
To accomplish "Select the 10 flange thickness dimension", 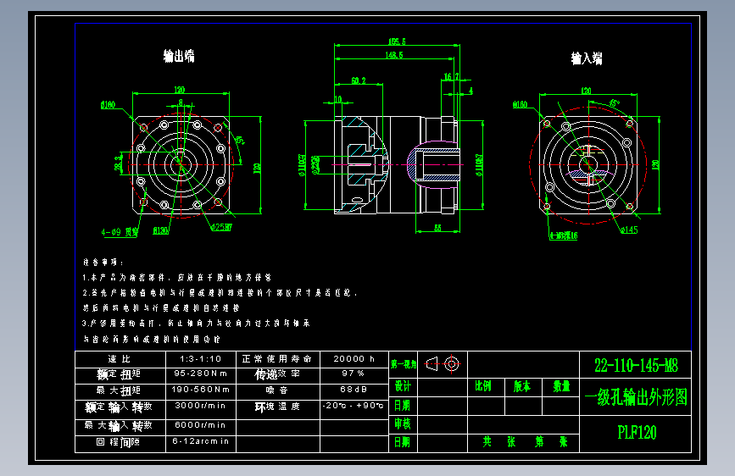I will coord(338,99).
